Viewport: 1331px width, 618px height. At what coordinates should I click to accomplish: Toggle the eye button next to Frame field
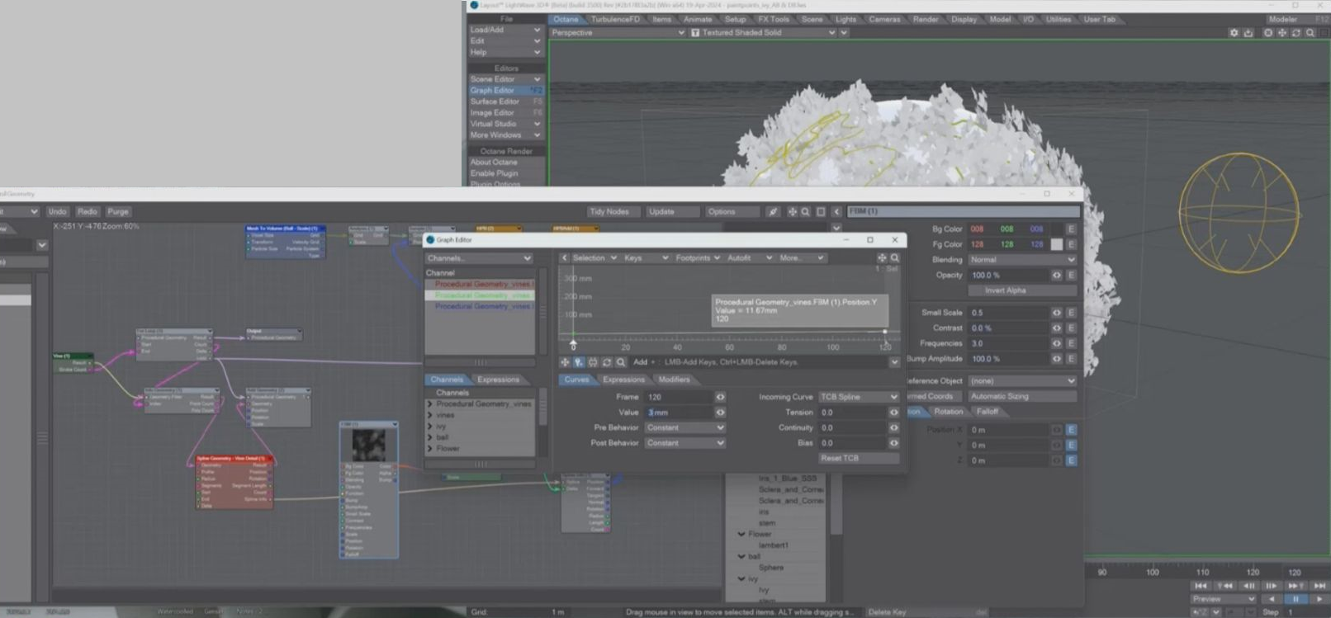pyautogui.click(x=720, y=397)
